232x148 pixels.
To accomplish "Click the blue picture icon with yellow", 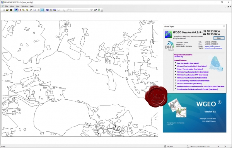I will [x=55, y=10].
